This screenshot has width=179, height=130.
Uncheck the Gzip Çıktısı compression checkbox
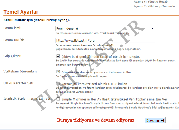pos(58,56)
